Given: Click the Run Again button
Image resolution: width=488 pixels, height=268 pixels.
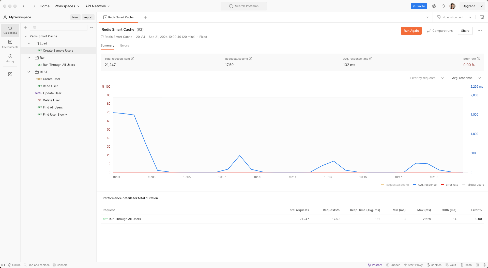Looking at the screenshot, I should pos(411,31).
